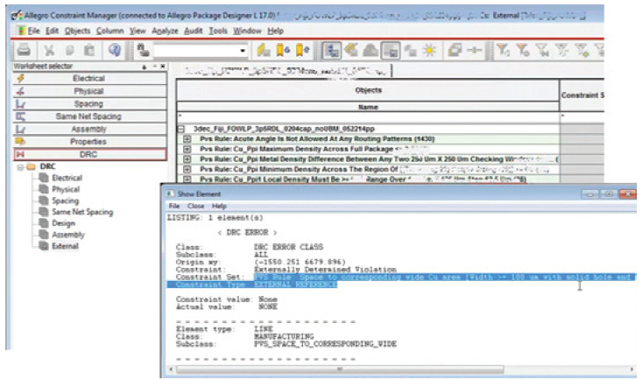This screenshot has height=380, width=643.
Task: Select the Same Net Spacing worksheet button
Action: pos(90,116)
